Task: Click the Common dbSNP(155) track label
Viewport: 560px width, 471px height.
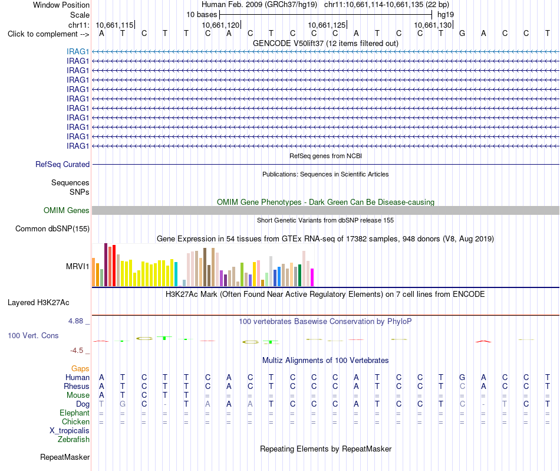Action: tap(52, 228)
